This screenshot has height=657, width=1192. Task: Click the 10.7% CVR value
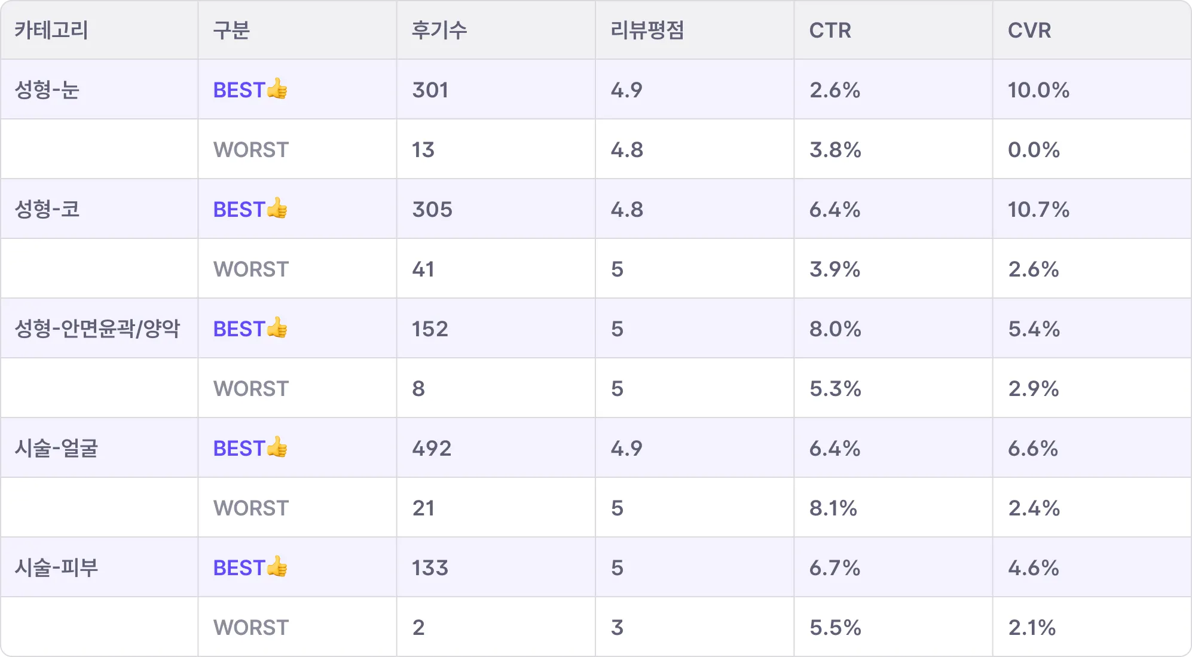pos(1039,209)
